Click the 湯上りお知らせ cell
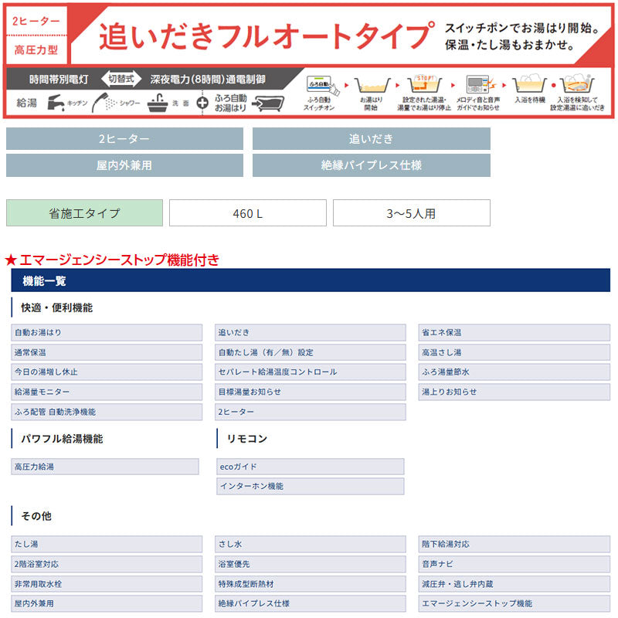This screenshot has width=618, height=618. coord(514,392)
